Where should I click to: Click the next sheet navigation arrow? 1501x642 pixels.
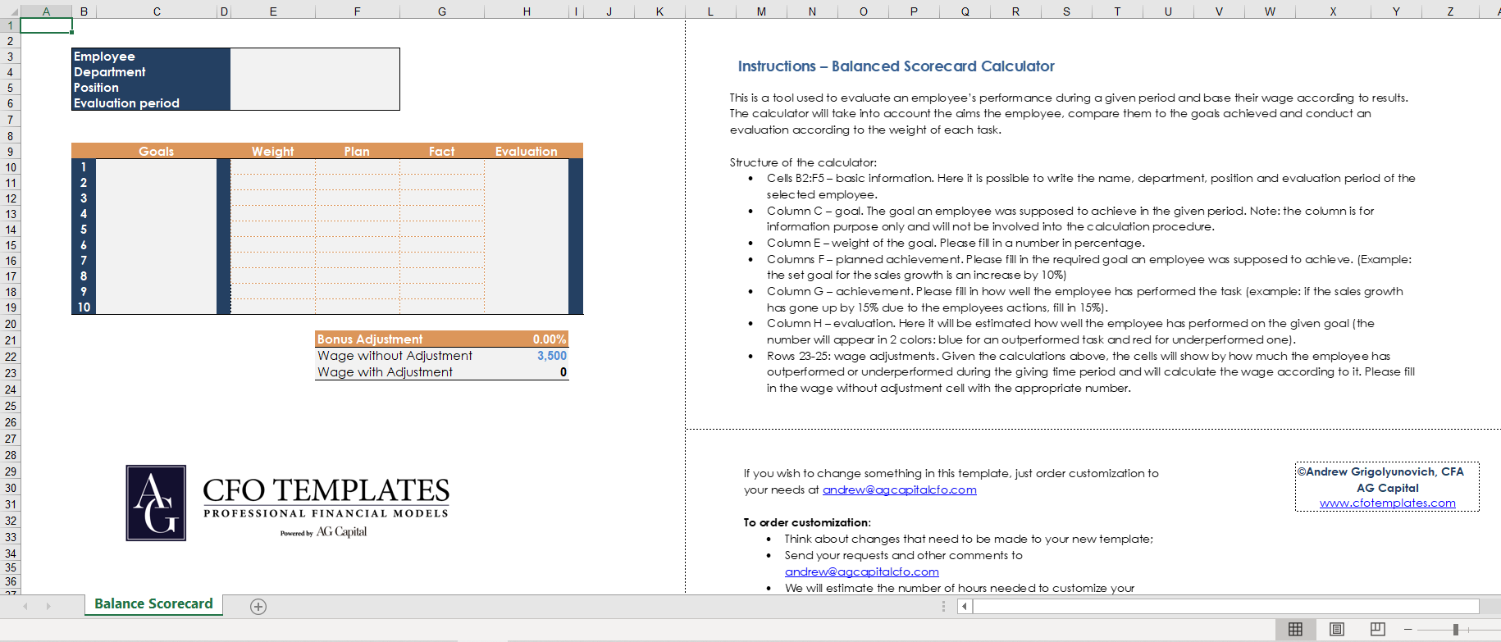(48, 607)
